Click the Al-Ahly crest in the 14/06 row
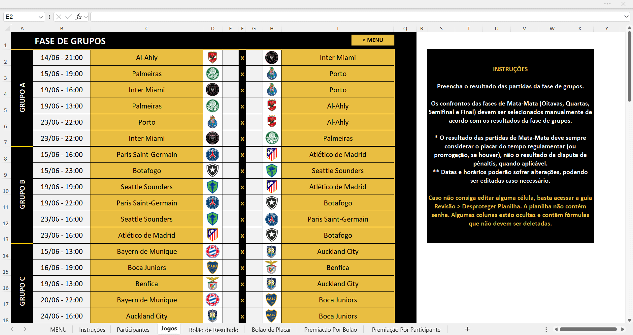This screenshot has height=335, width=633. point(213,57)
